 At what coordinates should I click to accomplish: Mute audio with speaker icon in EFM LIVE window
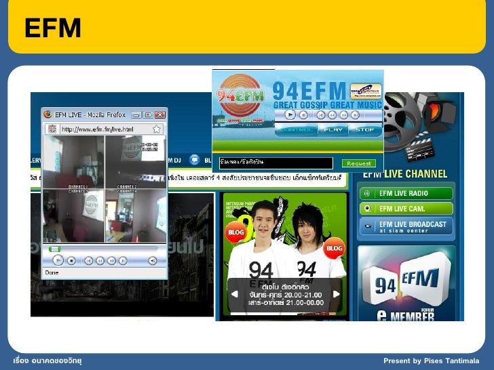pyautogui.click(x=153, y=260)
